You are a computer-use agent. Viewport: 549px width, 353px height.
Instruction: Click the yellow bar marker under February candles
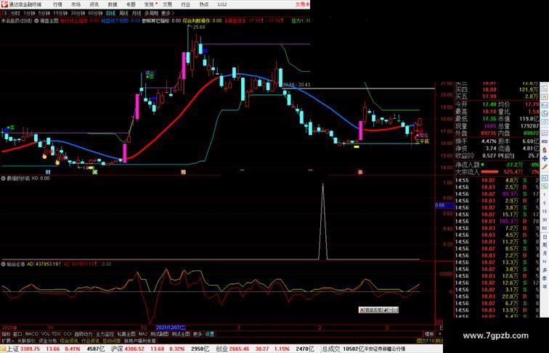tap(357, 147)
